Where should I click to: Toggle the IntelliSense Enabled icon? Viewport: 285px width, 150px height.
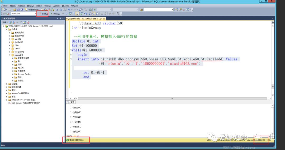[77, 14]
